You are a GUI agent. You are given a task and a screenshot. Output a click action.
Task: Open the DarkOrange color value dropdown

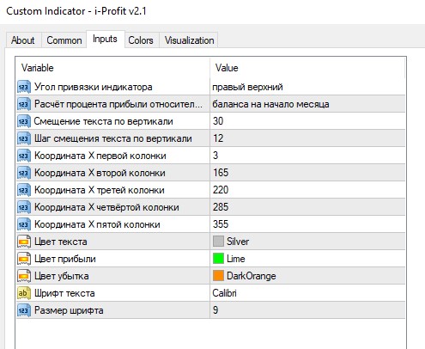tap(307, 276)
